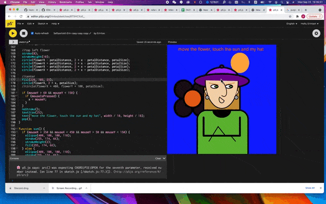326x204 pixels.
Task: Open the File dropdown menu
Action: tap(20, 23)
